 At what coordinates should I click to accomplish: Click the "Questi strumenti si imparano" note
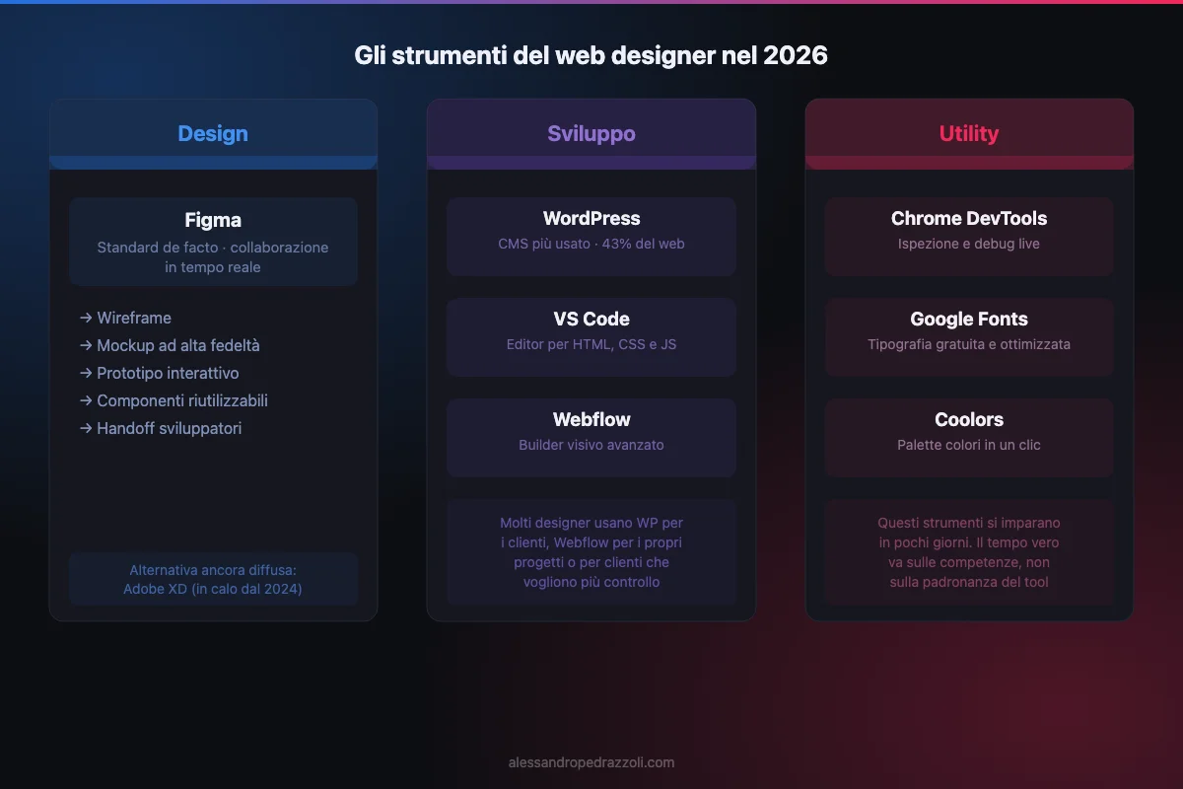(x=969, y=552)
